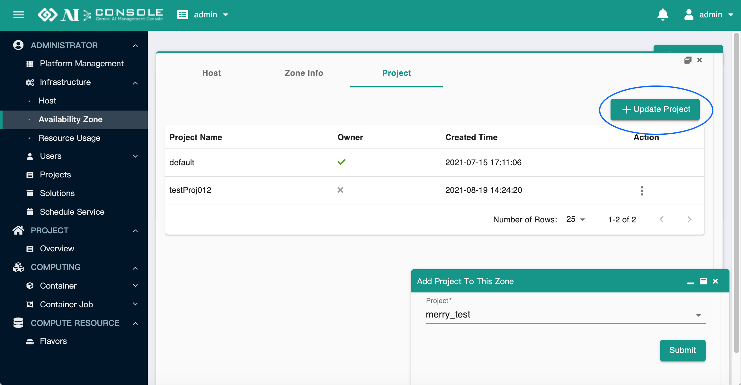Collapse the ADMINISTRATOR section
The width and height of the screenshot is (741, 385).
tap(135, 46)
